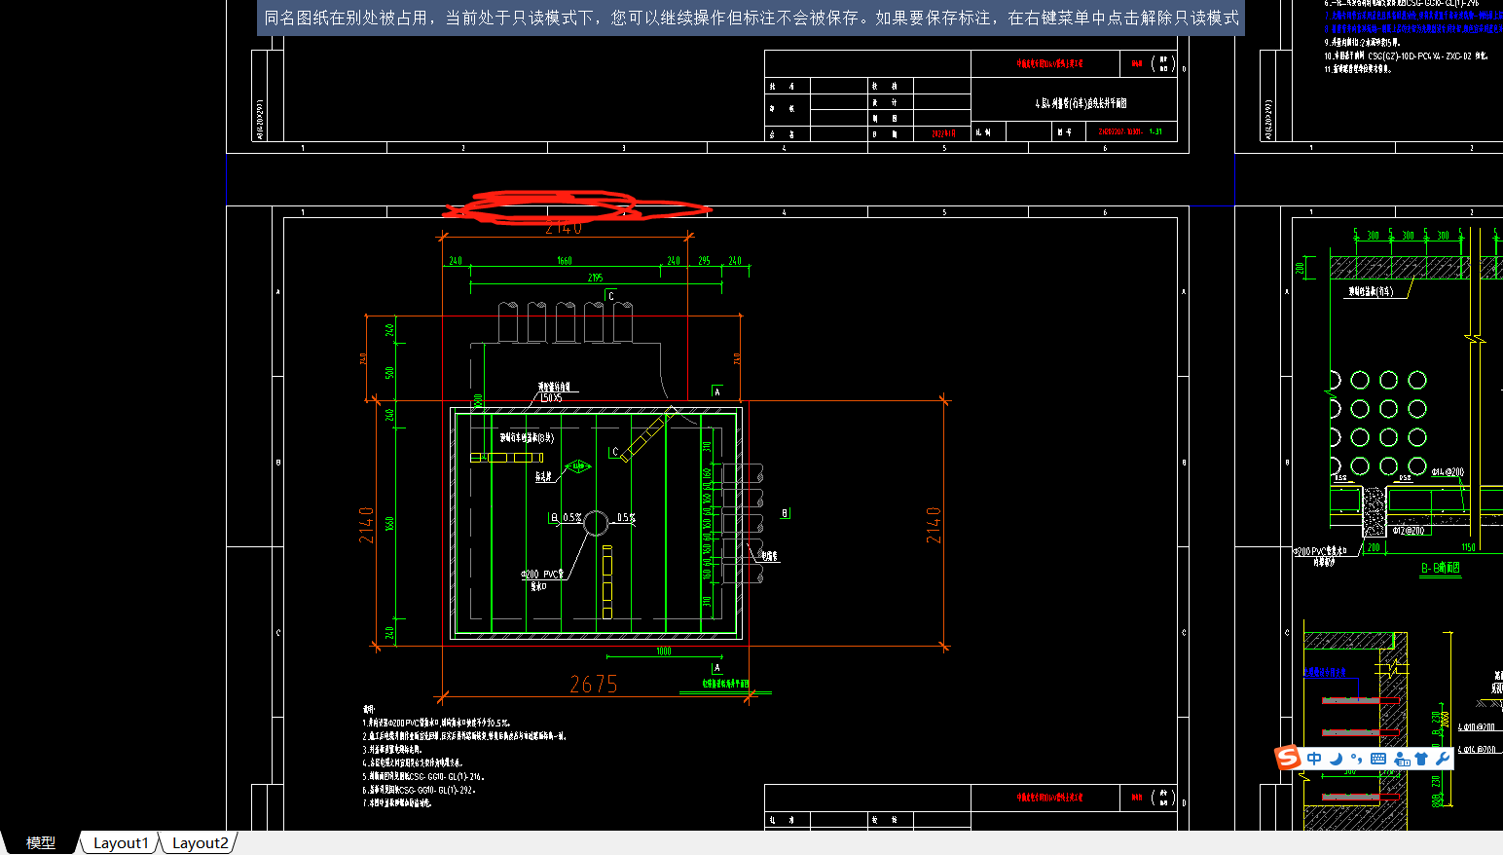Select the circular PVC drain symbol
The image size is (1503, 855).
(x=596, y=523)
